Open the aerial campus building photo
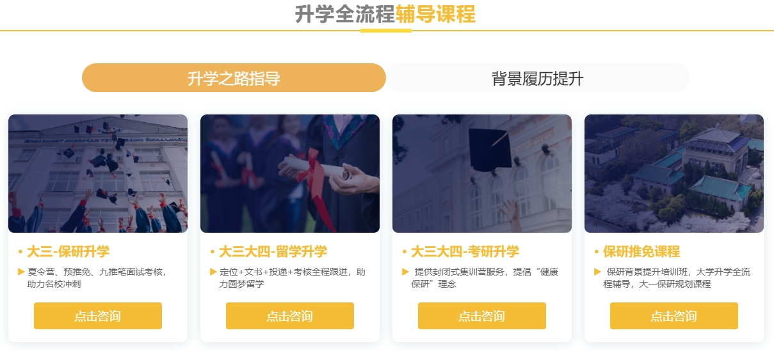The image size is (774, 351). pyautogui.click(x=674, y=173)
